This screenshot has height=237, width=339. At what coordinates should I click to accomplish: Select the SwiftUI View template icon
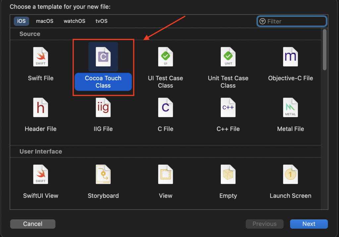coord(41,175)
